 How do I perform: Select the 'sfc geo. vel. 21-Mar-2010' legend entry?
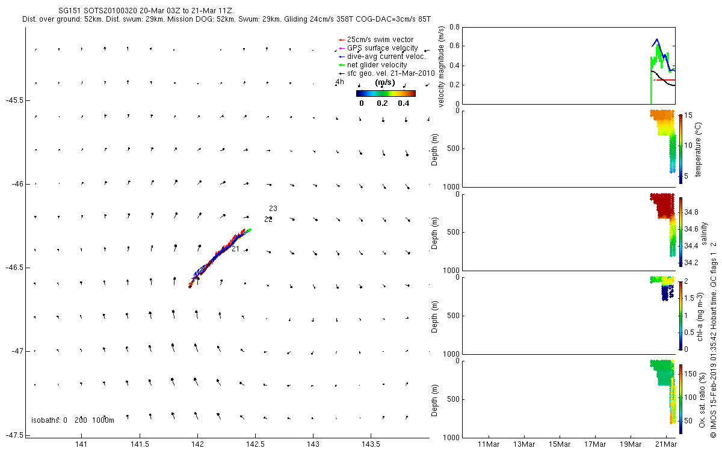pyautogui.click(x=387, y=73)
